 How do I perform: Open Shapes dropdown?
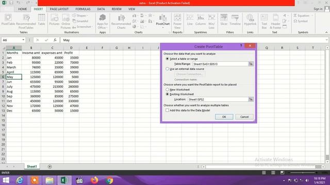point(80,15)
